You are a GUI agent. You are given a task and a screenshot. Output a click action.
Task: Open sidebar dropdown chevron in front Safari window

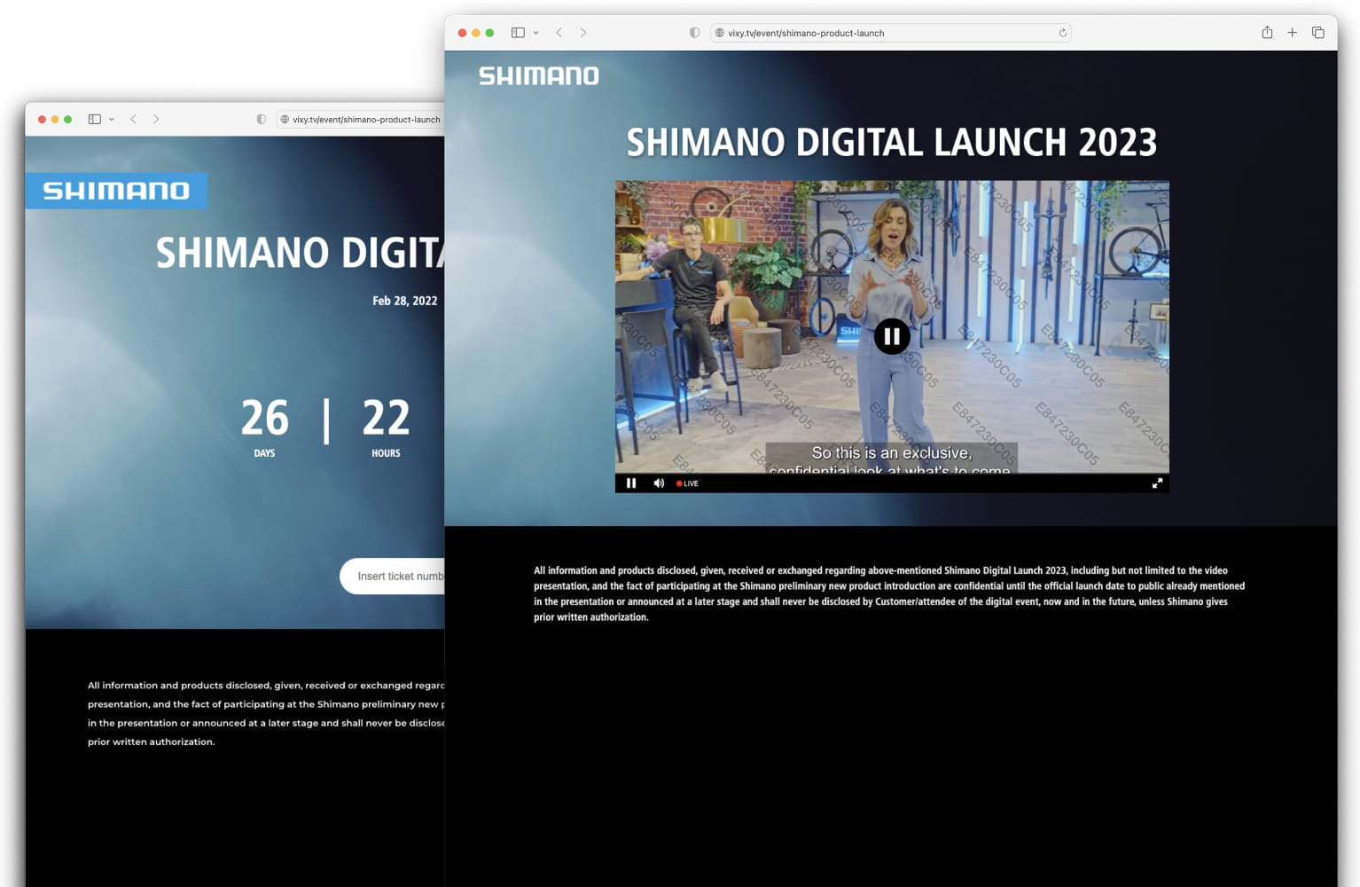[535, 33]
